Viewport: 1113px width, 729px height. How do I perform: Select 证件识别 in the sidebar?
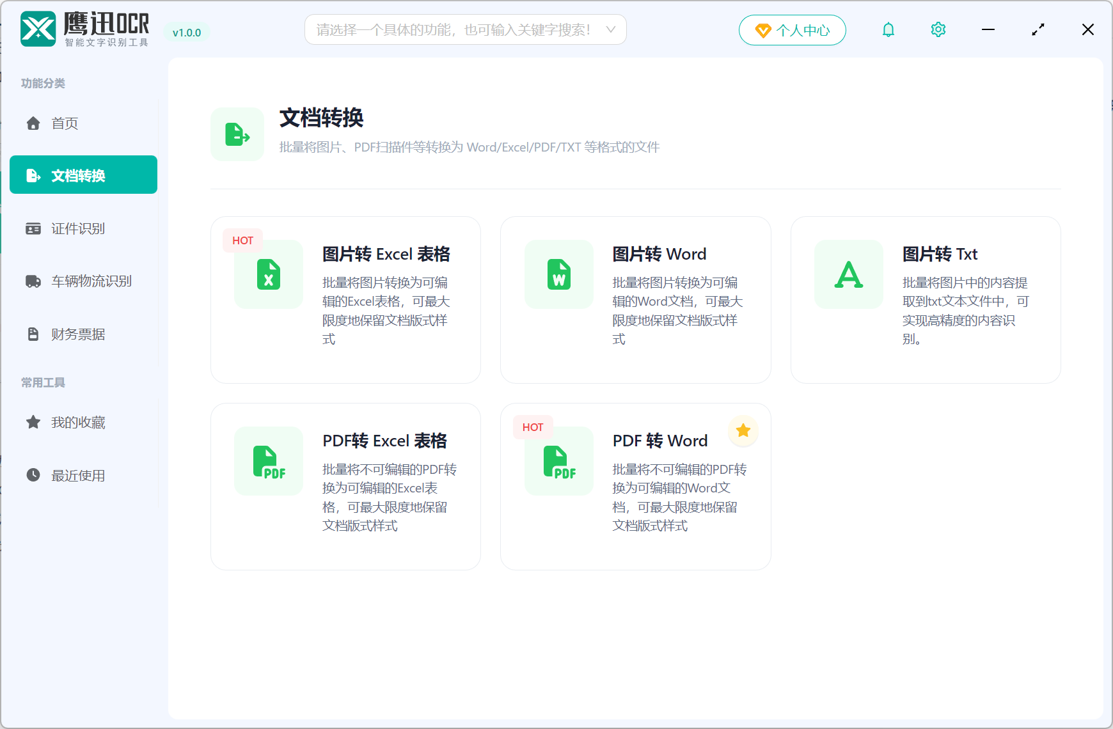pyautogui.click(x=78, y=228)
